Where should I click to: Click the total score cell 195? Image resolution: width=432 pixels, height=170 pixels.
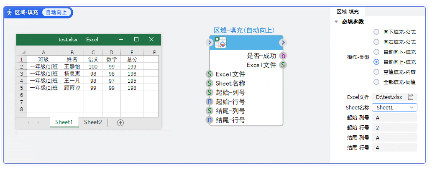click(132, 81)
